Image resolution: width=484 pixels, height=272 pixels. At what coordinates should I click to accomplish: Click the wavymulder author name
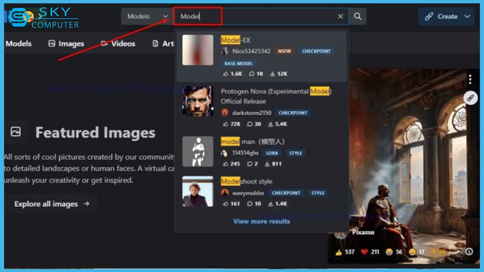[248, 193]
